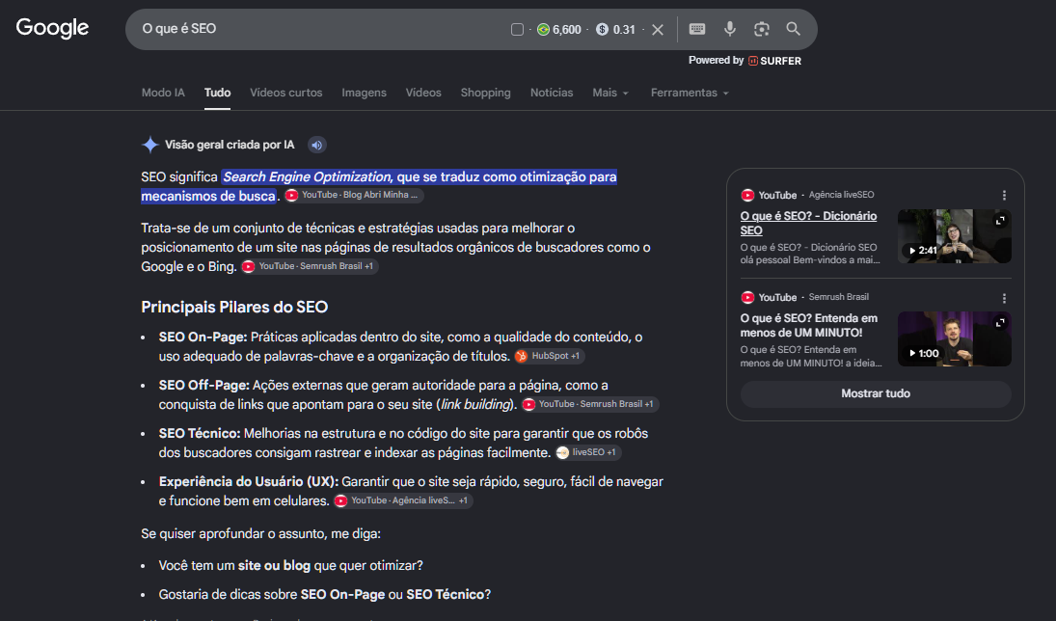Open the Shopping tab
Viewport: 1056px width, 621px height.
point(486,93)
